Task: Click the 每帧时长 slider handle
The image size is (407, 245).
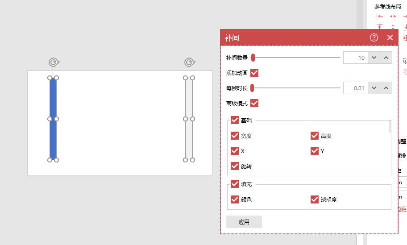Action: tap(252, 88)
